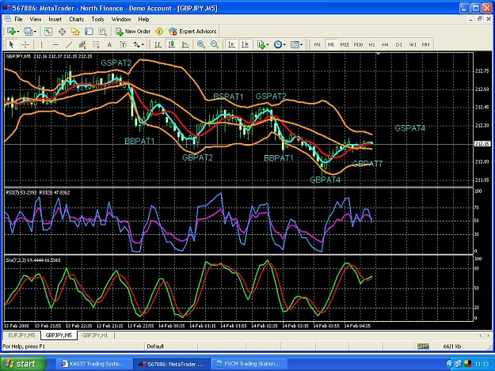Switch timeframe to D1
Viewport: 495px width, 371px height.
coord(398,45)
